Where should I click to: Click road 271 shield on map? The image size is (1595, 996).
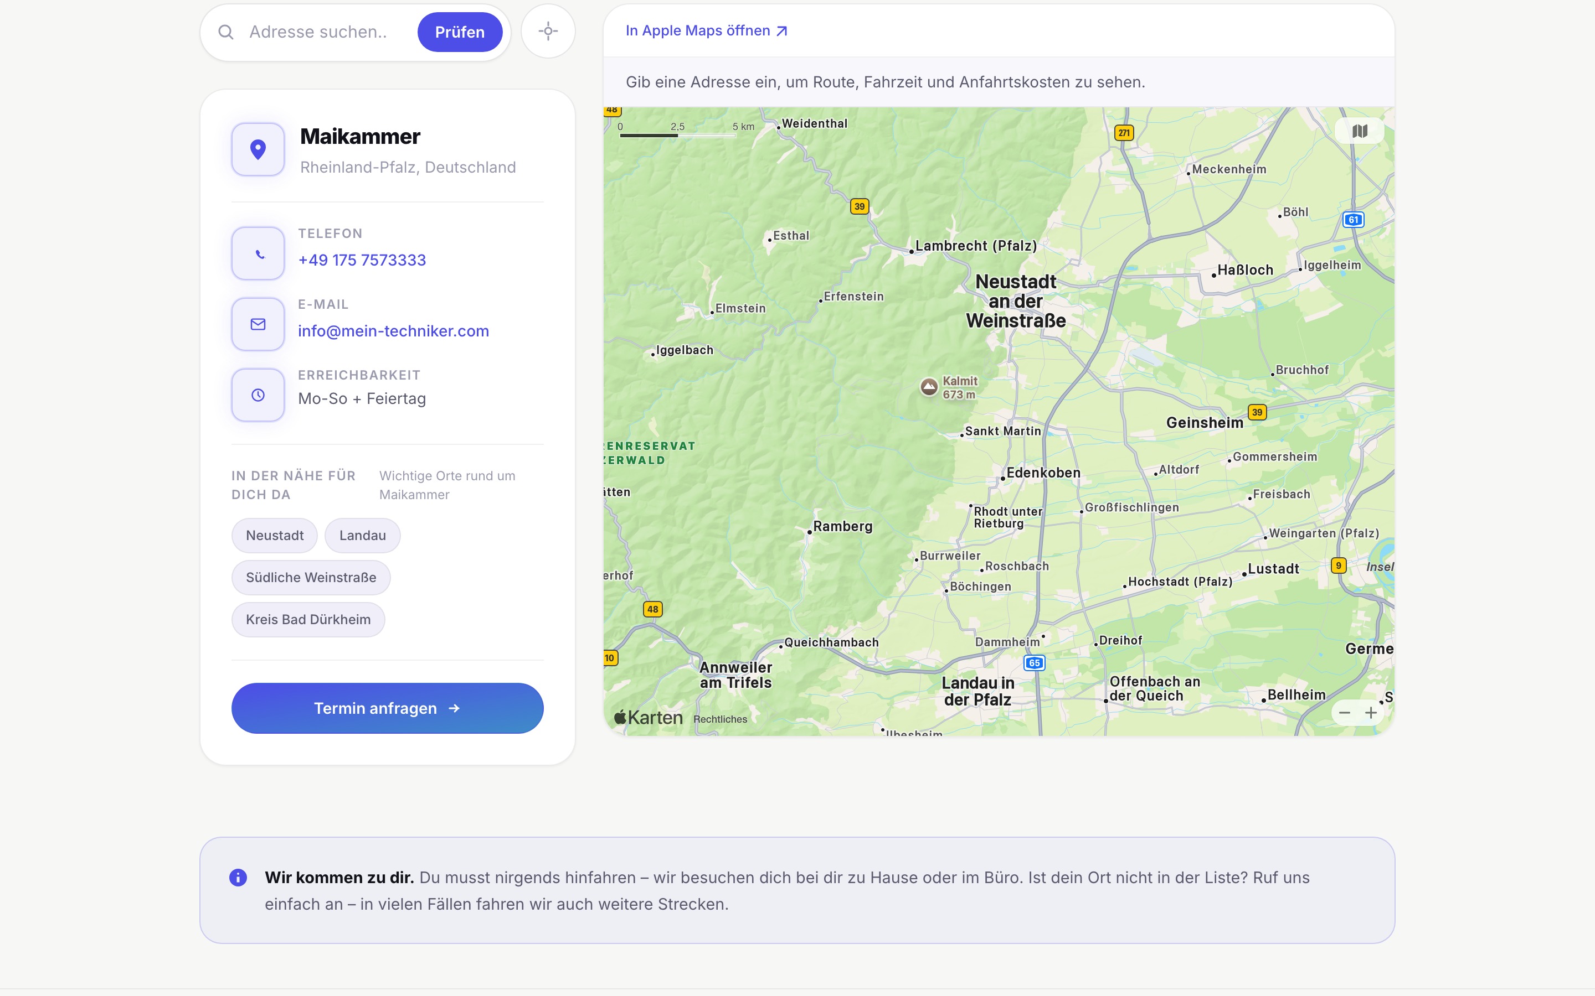(x=1124, y=132)
